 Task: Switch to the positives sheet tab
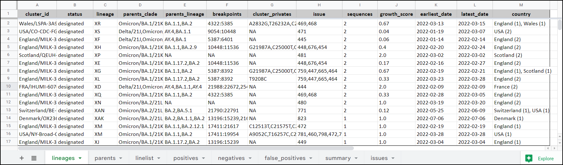(x=186, y=158)
